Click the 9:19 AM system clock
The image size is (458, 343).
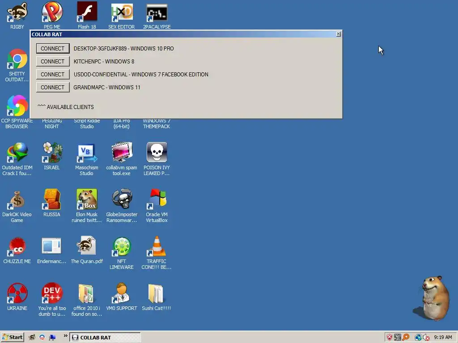pyautogui.click(x=443, y=338)
